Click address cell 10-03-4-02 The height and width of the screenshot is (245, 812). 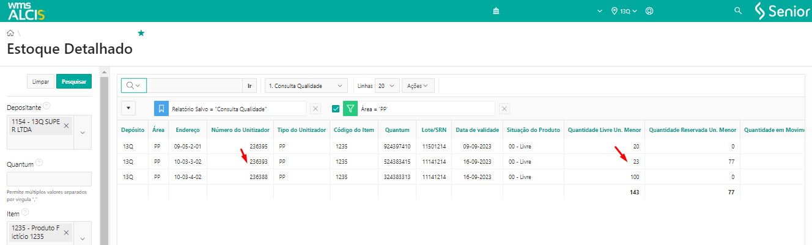pos(188,177)
